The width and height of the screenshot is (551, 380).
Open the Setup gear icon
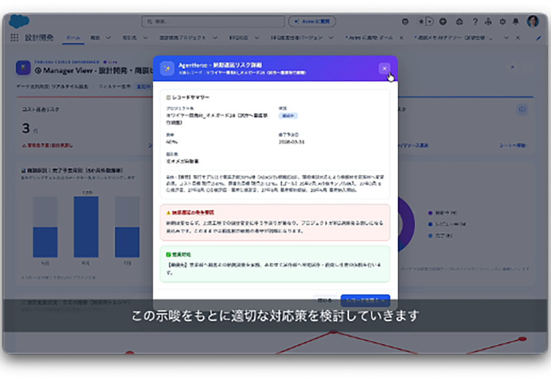pos(503,22)
